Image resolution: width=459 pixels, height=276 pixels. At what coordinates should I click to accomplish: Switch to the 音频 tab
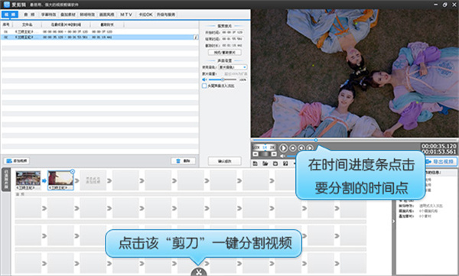[29, 15]
